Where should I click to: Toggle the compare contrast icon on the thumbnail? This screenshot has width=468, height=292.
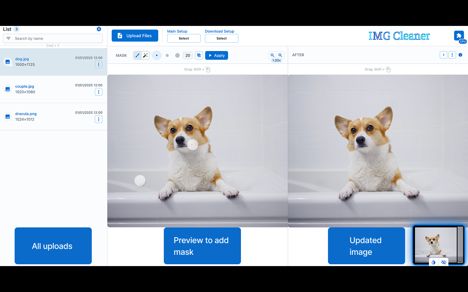point(433,262)
